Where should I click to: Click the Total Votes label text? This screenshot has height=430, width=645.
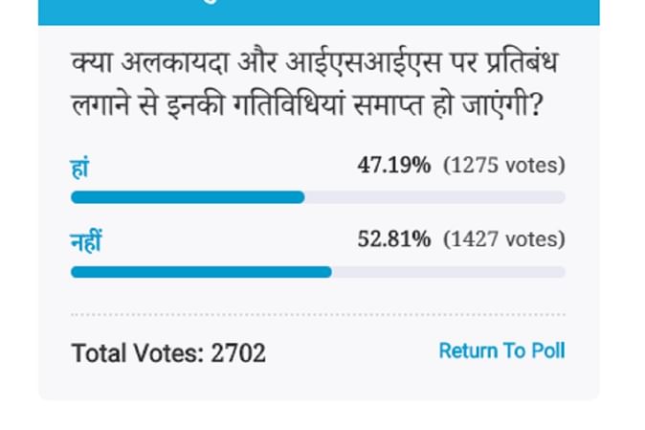click(138, 353)
